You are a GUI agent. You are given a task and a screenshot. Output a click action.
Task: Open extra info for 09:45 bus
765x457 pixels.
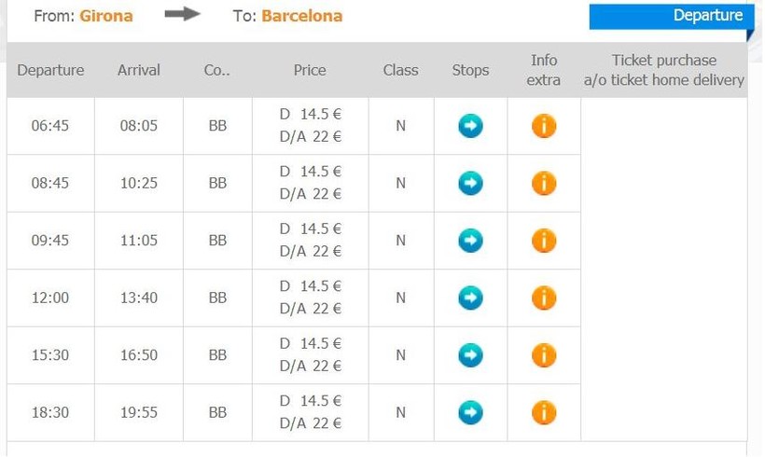coord(544,241)
